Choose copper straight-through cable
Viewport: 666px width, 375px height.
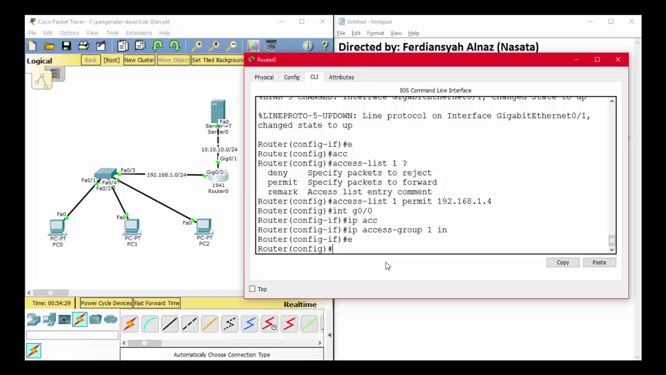tap(170, 324)
